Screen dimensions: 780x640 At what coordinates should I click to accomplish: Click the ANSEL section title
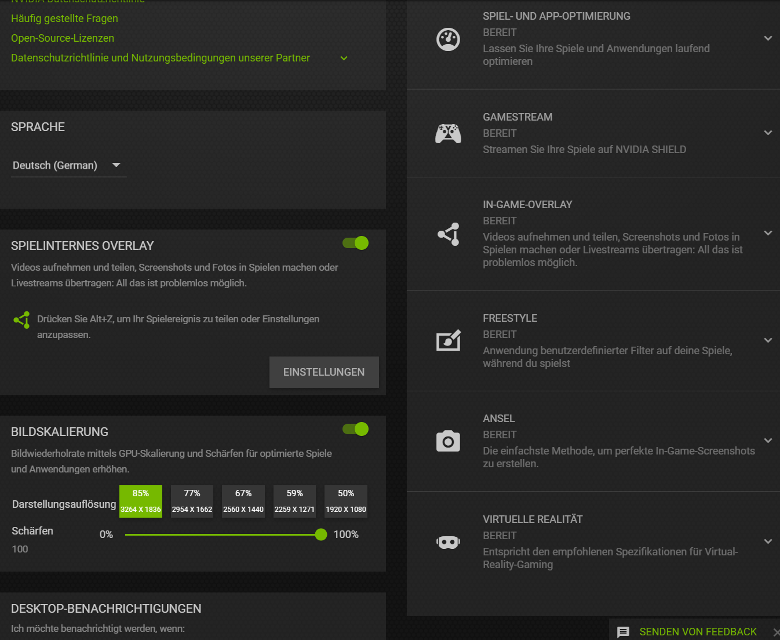pos(499,419)
